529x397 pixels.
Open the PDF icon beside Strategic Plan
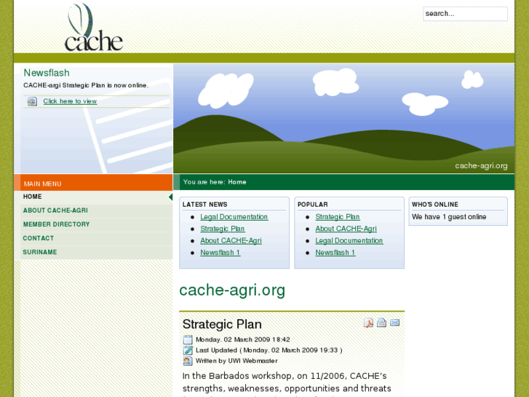coord(368,323)
